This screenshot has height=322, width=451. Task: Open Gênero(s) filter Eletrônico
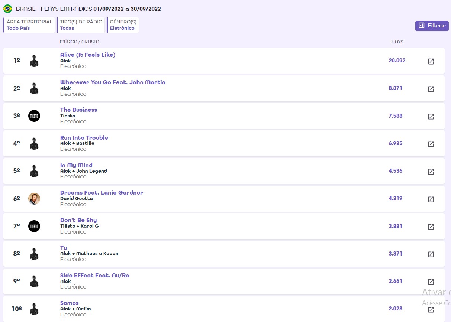tap(123, 25)
